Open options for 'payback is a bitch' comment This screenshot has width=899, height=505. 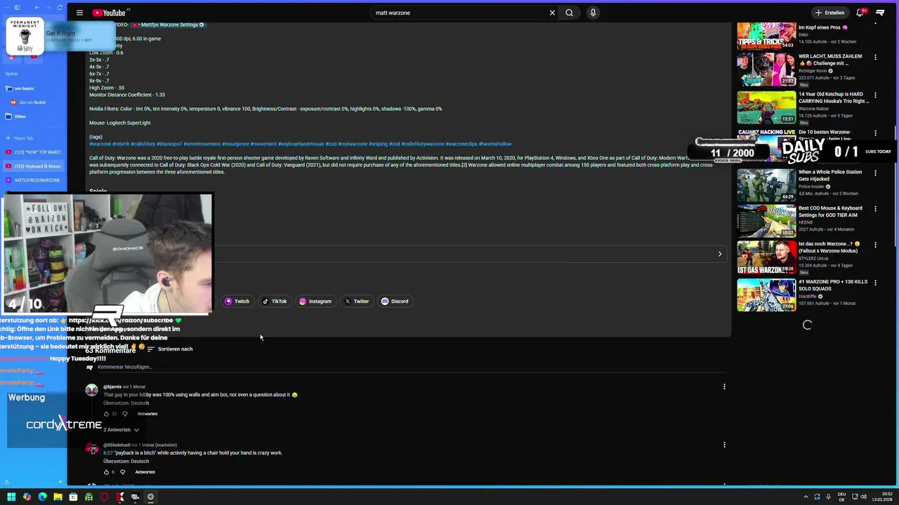coord(724,445)
